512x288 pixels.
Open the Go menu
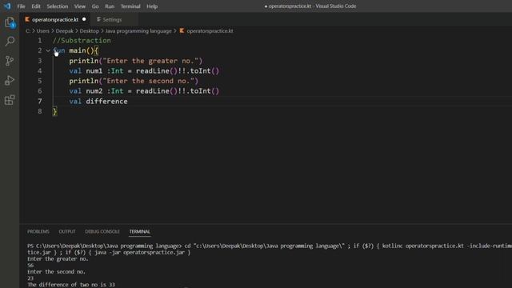click(x=95, y=6)
